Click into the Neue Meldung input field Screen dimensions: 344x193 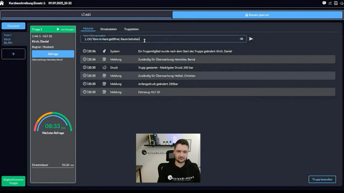pos(160,39)
